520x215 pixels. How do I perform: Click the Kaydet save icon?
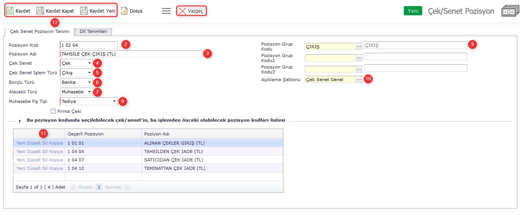10,11
